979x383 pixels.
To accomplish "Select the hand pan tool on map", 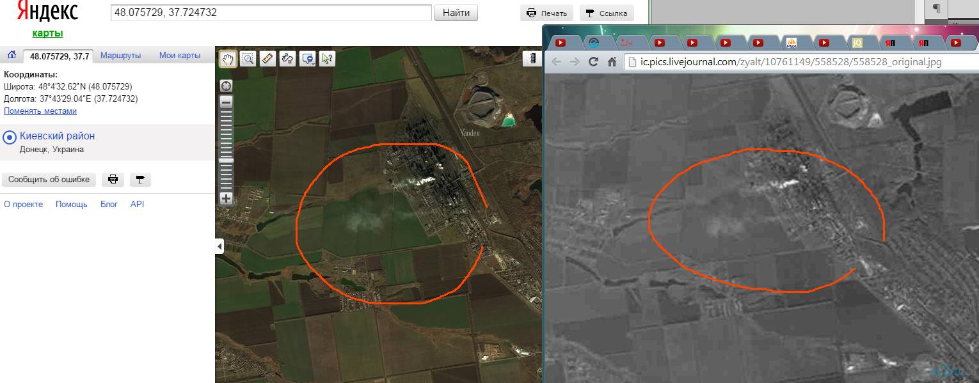I will (x=228, y=58).
